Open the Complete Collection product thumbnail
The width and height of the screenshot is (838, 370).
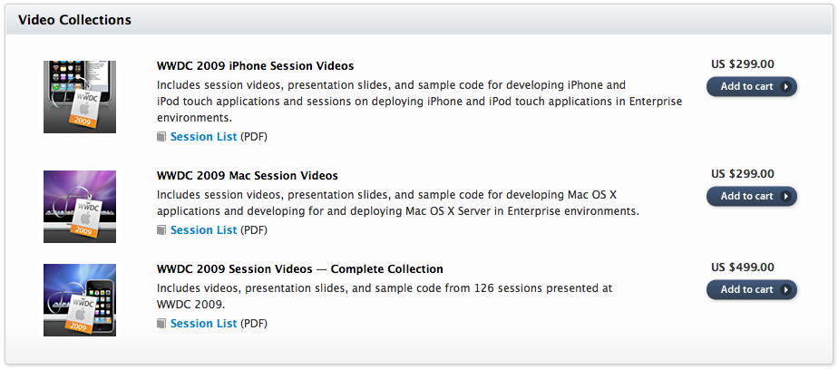click(x=80, y=300)
